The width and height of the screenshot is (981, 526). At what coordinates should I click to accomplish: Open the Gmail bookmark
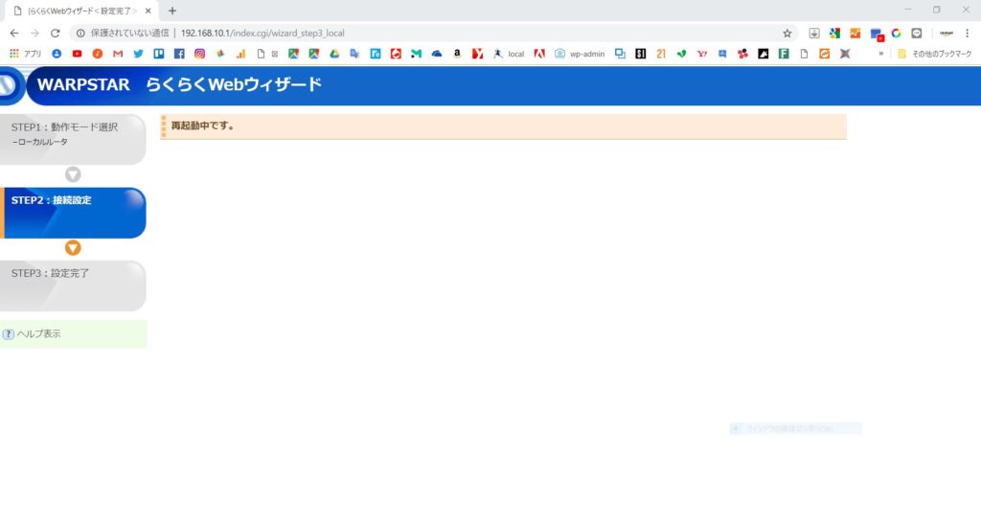118,54
